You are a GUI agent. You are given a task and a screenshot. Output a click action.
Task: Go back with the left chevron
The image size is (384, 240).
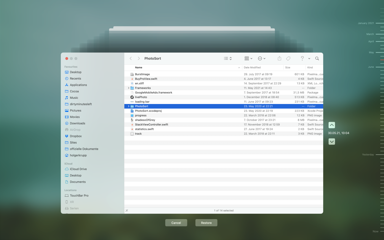(131, 58)
